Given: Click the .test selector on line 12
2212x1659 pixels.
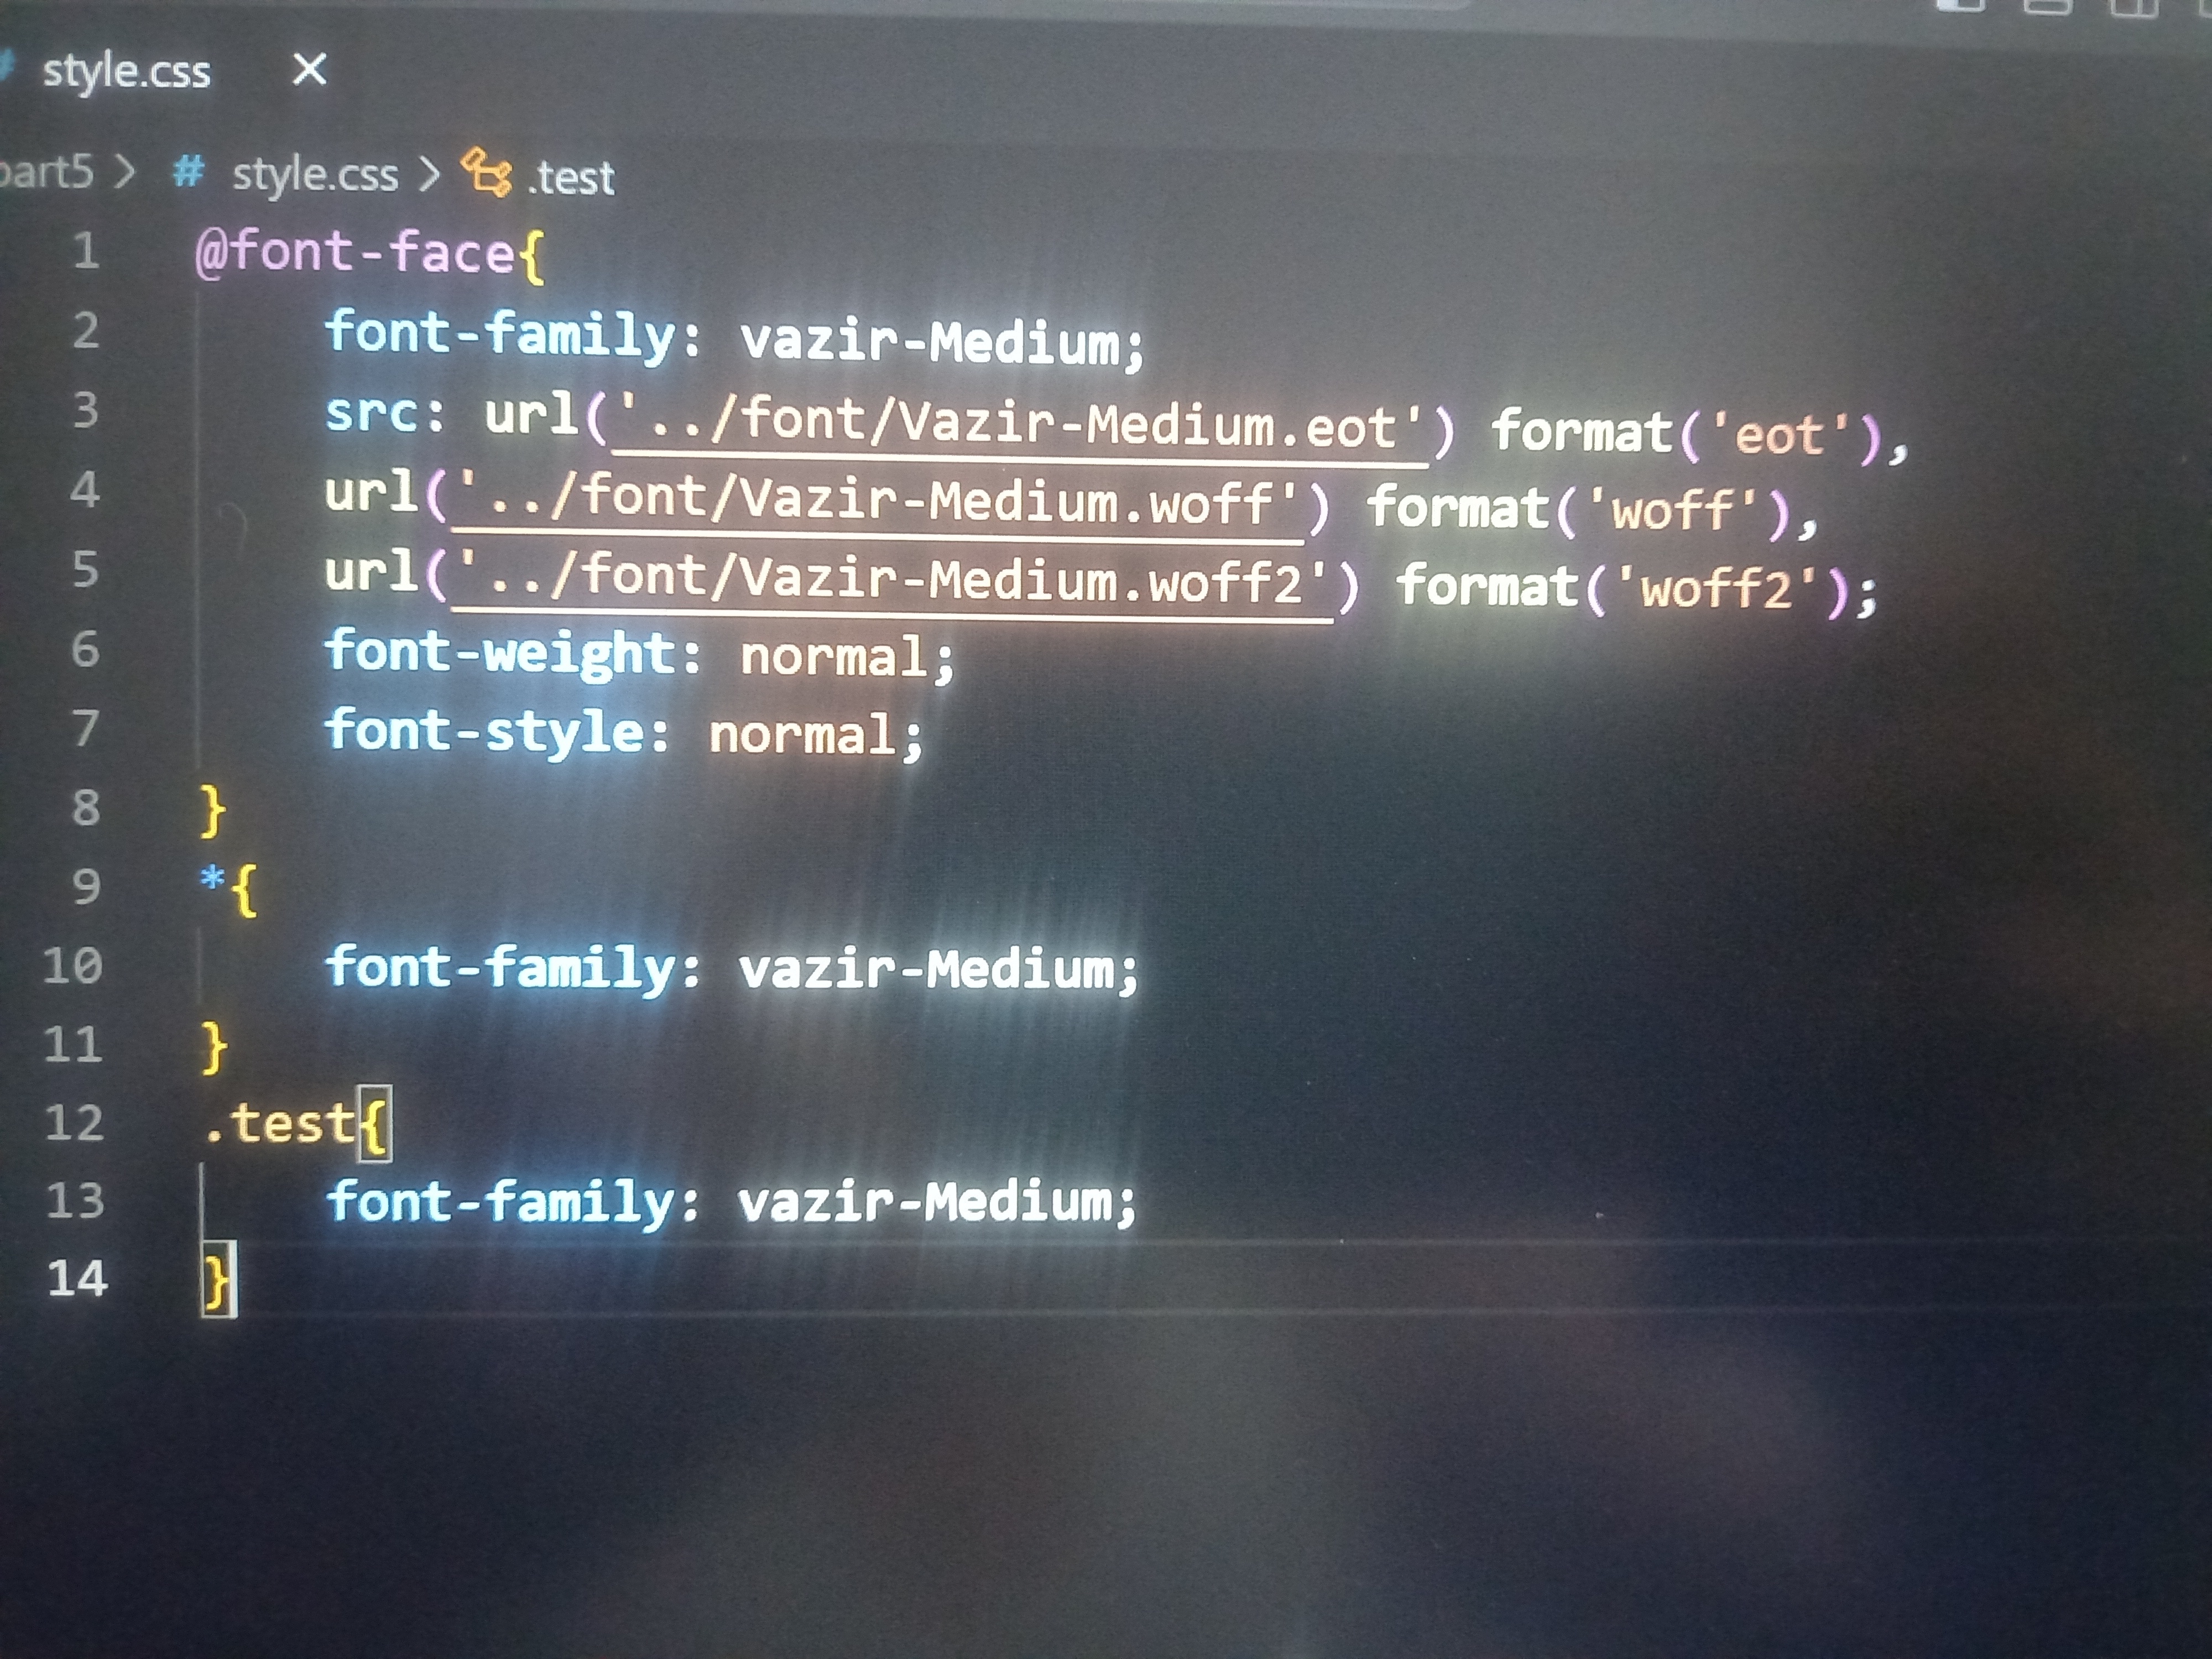Looking at the screenshot, I should (279, 1124).
